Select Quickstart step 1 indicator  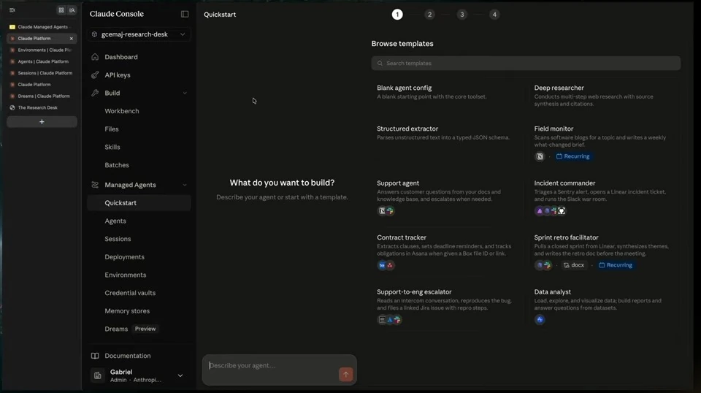397,15
